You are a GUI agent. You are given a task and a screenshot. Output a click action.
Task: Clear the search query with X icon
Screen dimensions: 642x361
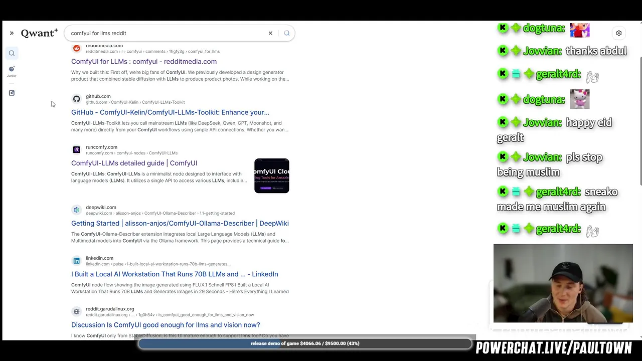point(270,33)
